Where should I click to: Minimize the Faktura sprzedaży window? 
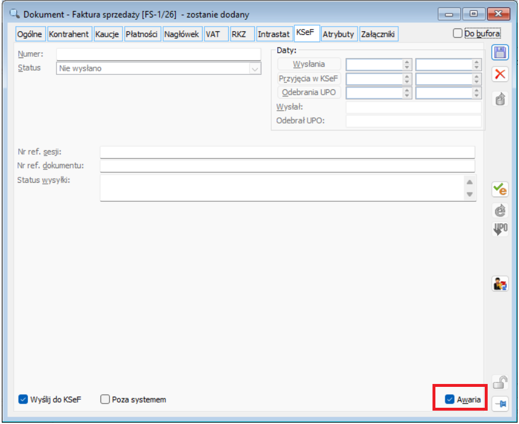[449, 15]
